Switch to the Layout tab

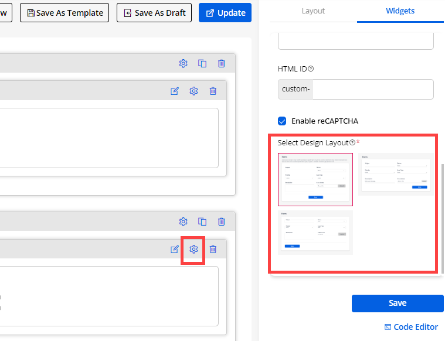coord(313,11)
